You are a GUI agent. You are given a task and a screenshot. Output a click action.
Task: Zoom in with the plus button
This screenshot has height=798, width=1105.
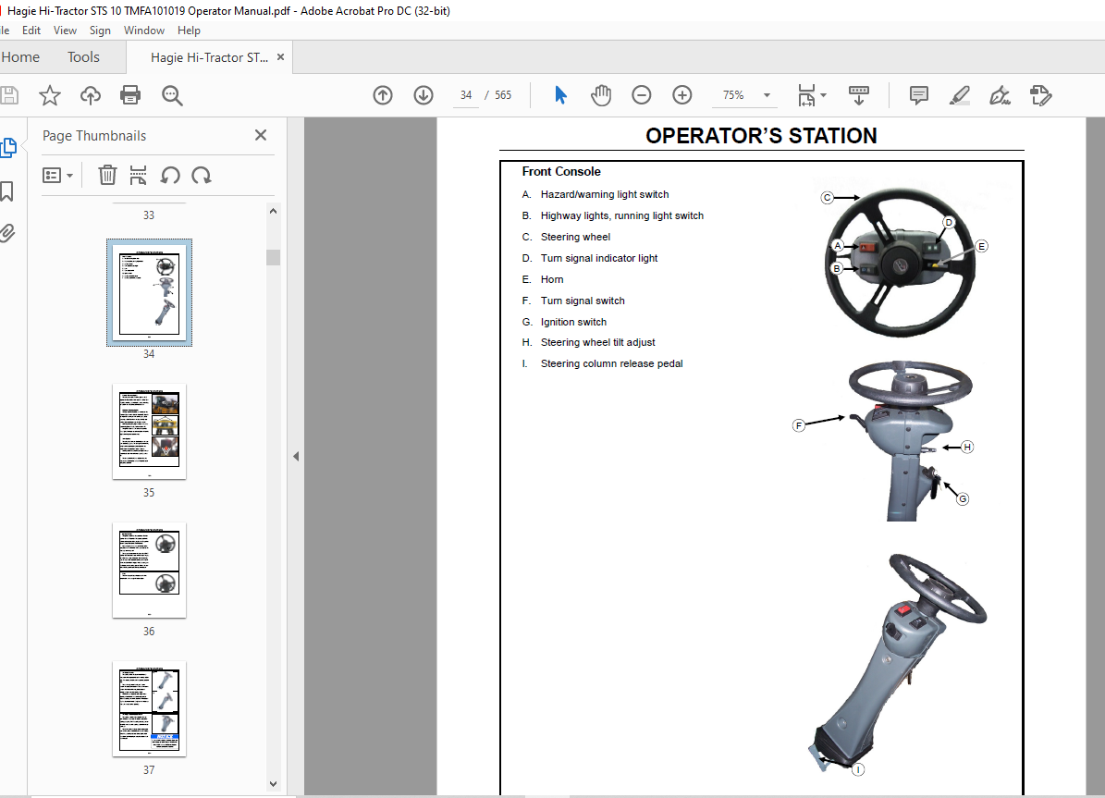tap(682, 95)
